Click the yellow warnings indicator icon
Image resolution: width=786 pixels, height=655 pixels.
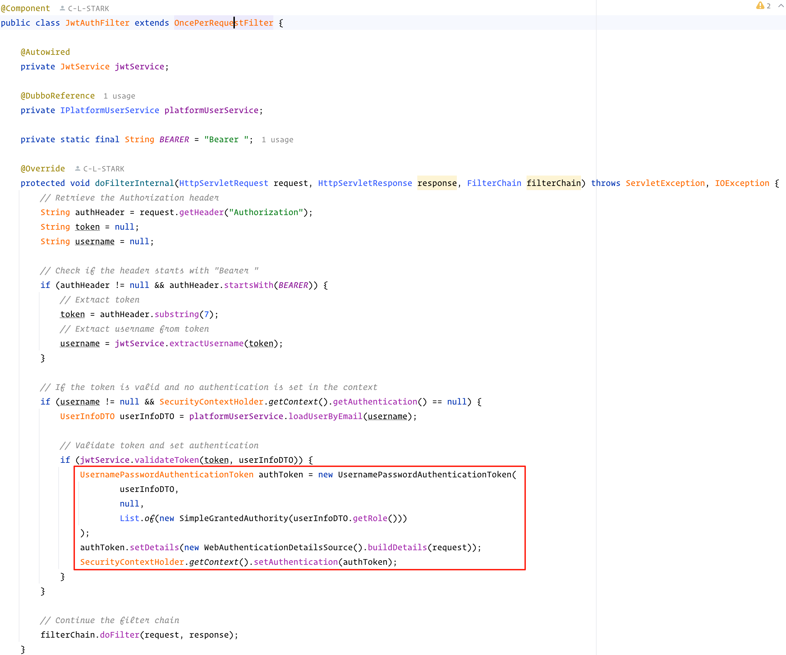click(760, 6)
